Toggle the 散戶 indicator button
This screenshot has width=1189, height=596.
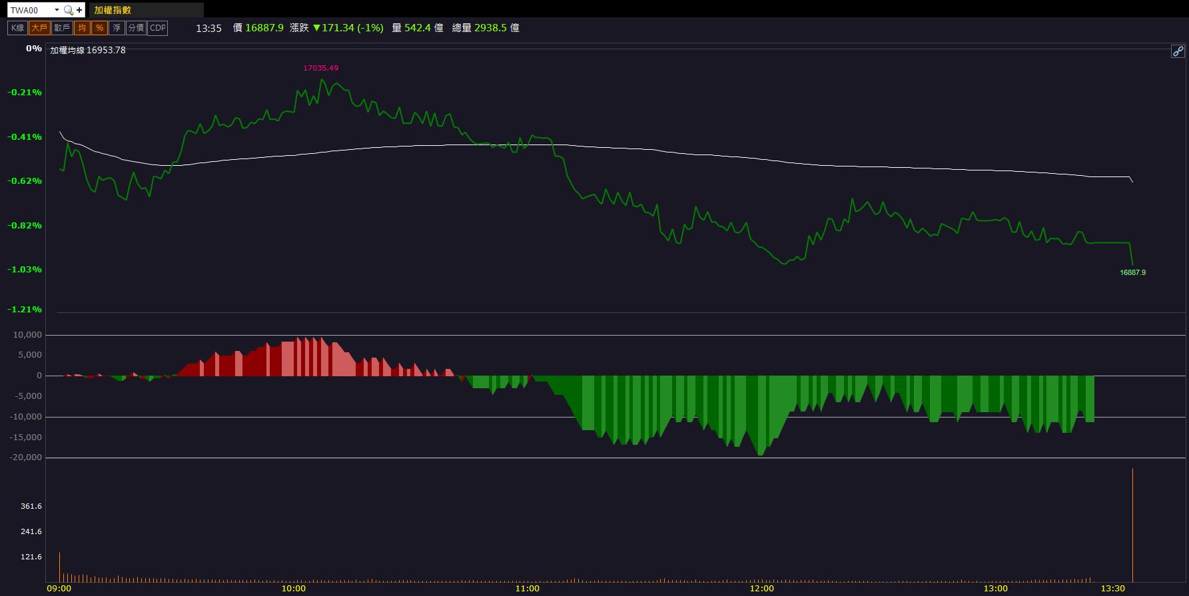click(x=62, y=28)
